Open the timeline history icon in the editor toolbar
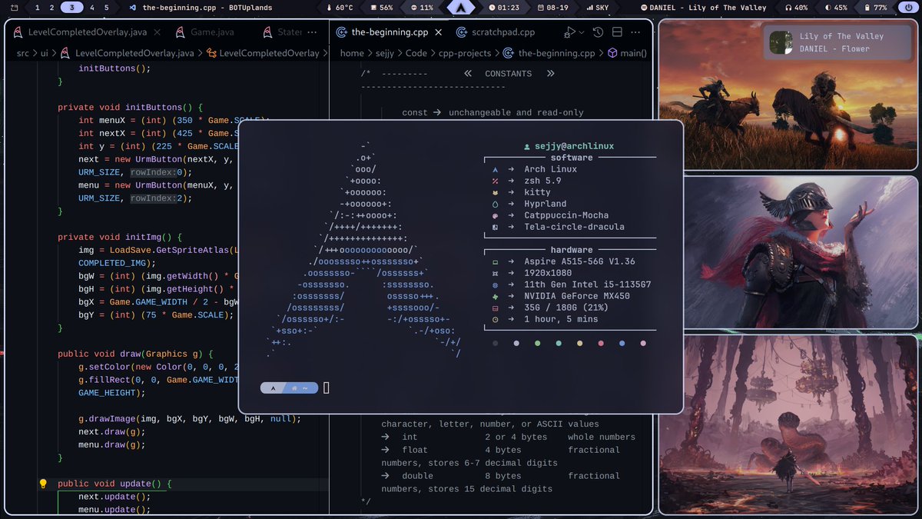Image resolution: width=922 pixels, height=519 pixels. click(x=598, y=32)
